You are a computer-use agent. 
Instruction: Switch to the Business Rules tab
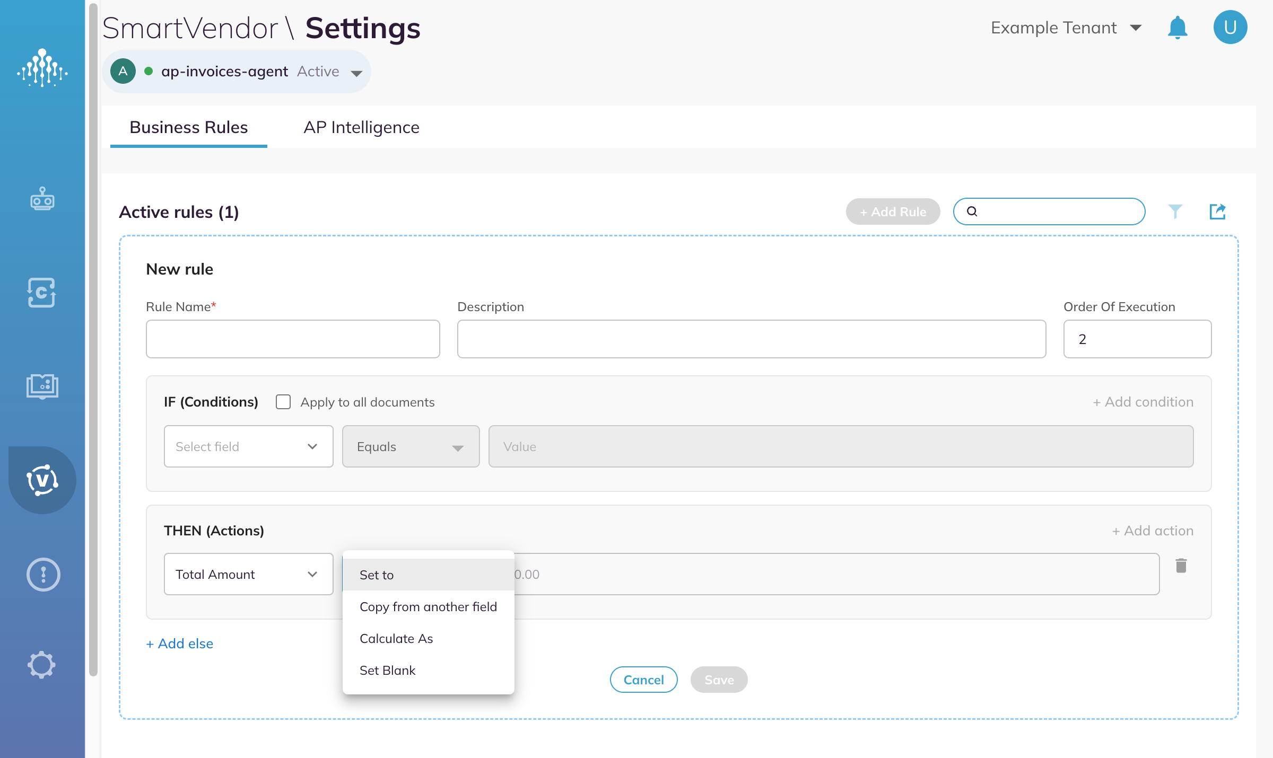click(x=189, y=127)
